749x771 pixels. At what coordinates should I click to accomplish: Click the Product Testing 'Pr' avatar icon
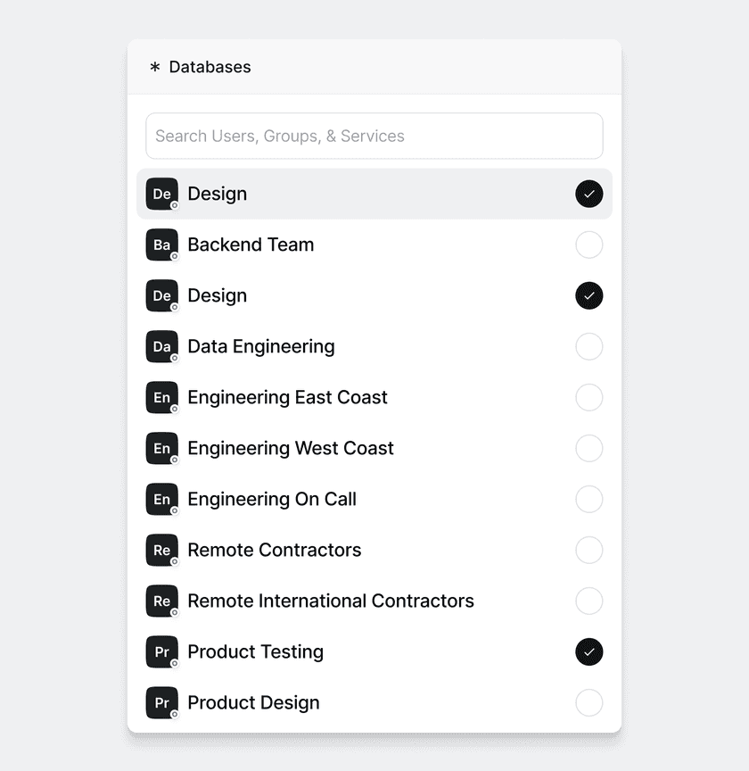coord(161,651)
